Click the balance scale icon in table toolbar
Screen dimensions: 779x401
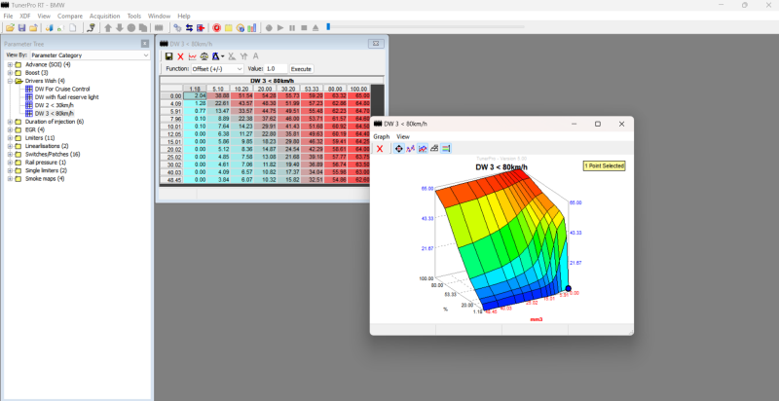pyautogui.click(x=204, y=56)
